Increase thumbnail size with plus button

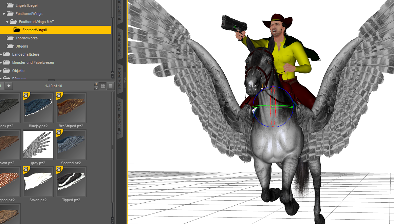click(96, 84)
